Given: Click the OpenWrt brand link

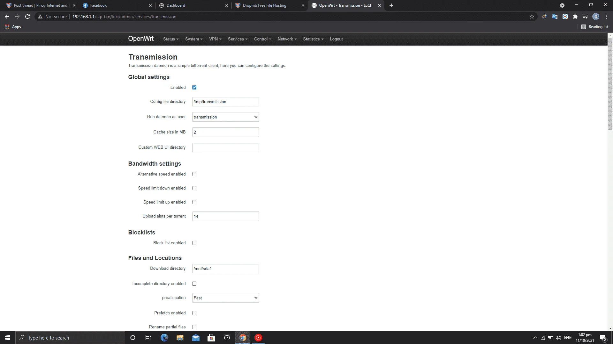Looking at the screenshot, I should coord(141,39).
